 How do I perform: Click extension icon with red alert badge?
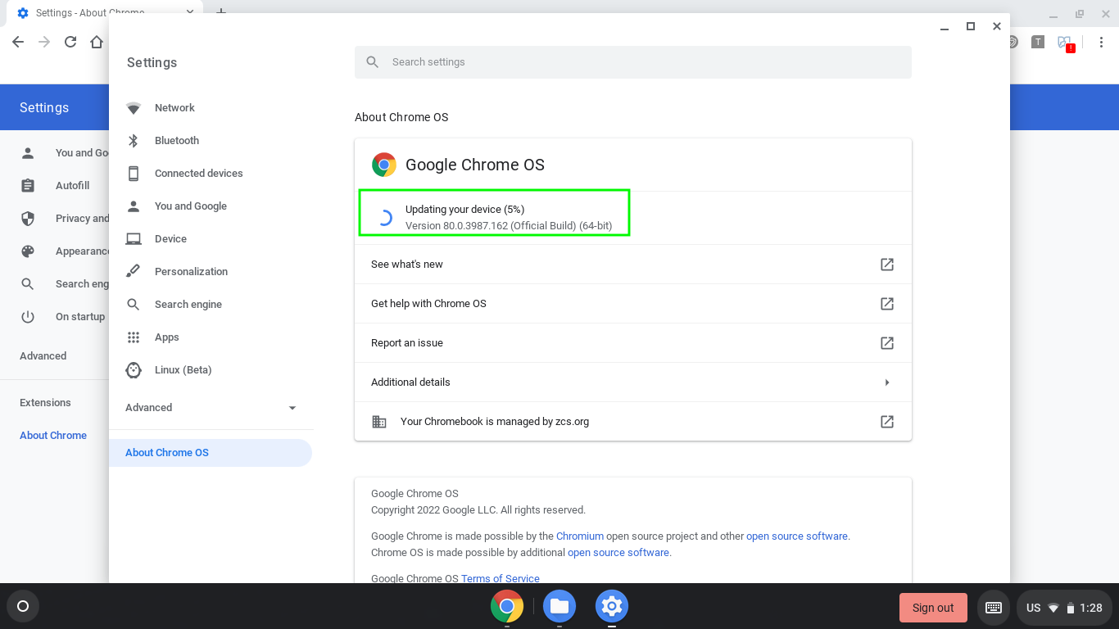pyautogui.click(x=1065, y=43)
